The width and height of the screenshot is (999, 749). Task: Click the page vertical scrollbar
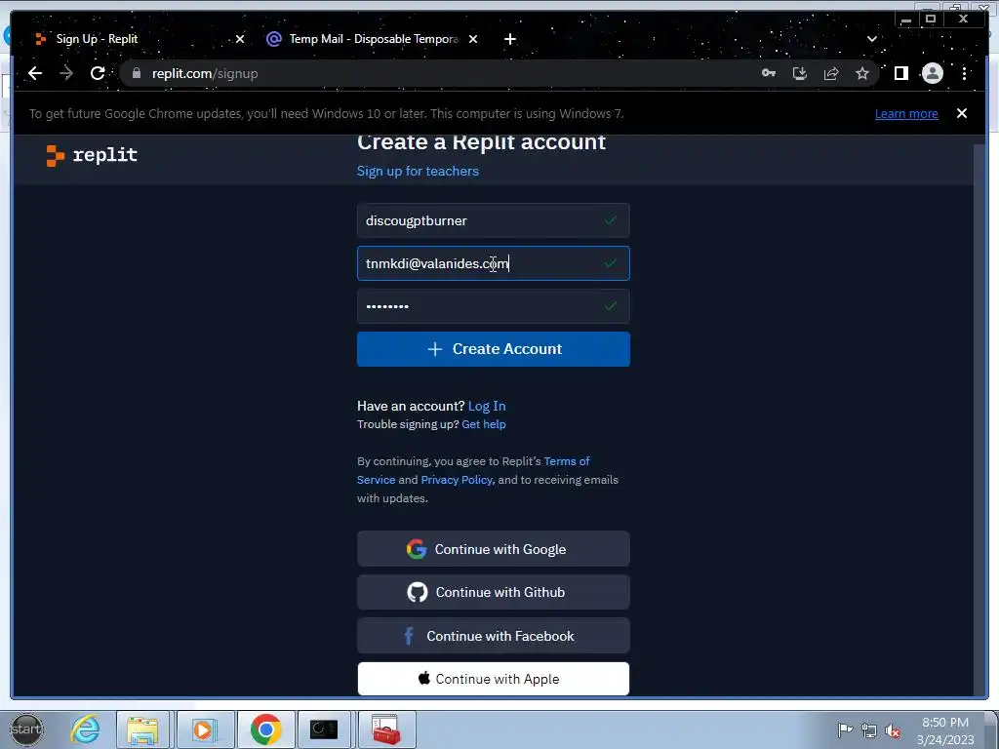[x=979, y=420]
